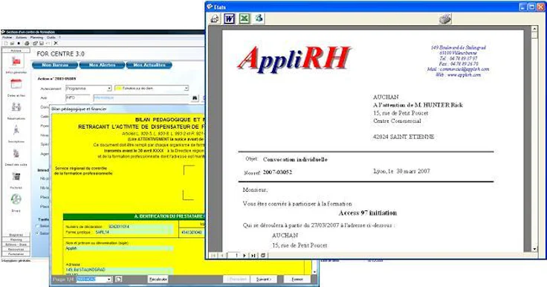This screenshot has width=547, height=287.
Task: Open the Editions menu in For Centre
Action: 22,37
